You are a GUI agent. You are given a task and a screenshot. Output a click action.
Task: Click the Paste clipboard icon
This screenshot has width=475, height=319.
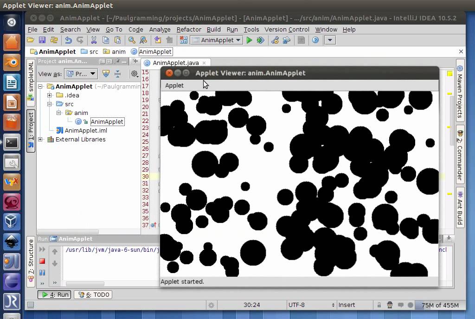point(117,40)
